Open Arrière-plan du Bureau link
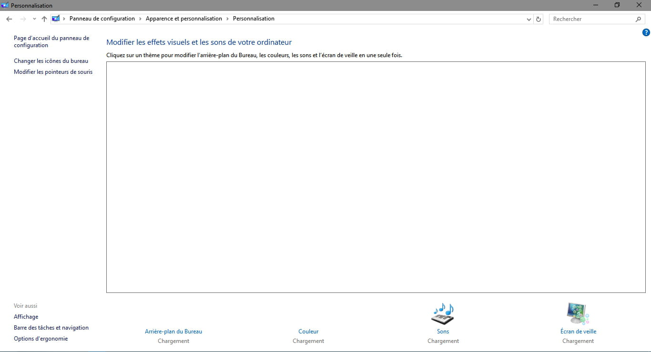The image size is (651, 352). pyautogui.click(x=173, y=332)
